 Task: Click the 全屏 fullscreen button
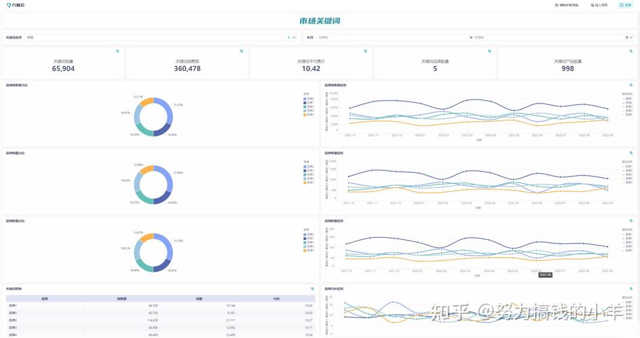pos(625,5)
